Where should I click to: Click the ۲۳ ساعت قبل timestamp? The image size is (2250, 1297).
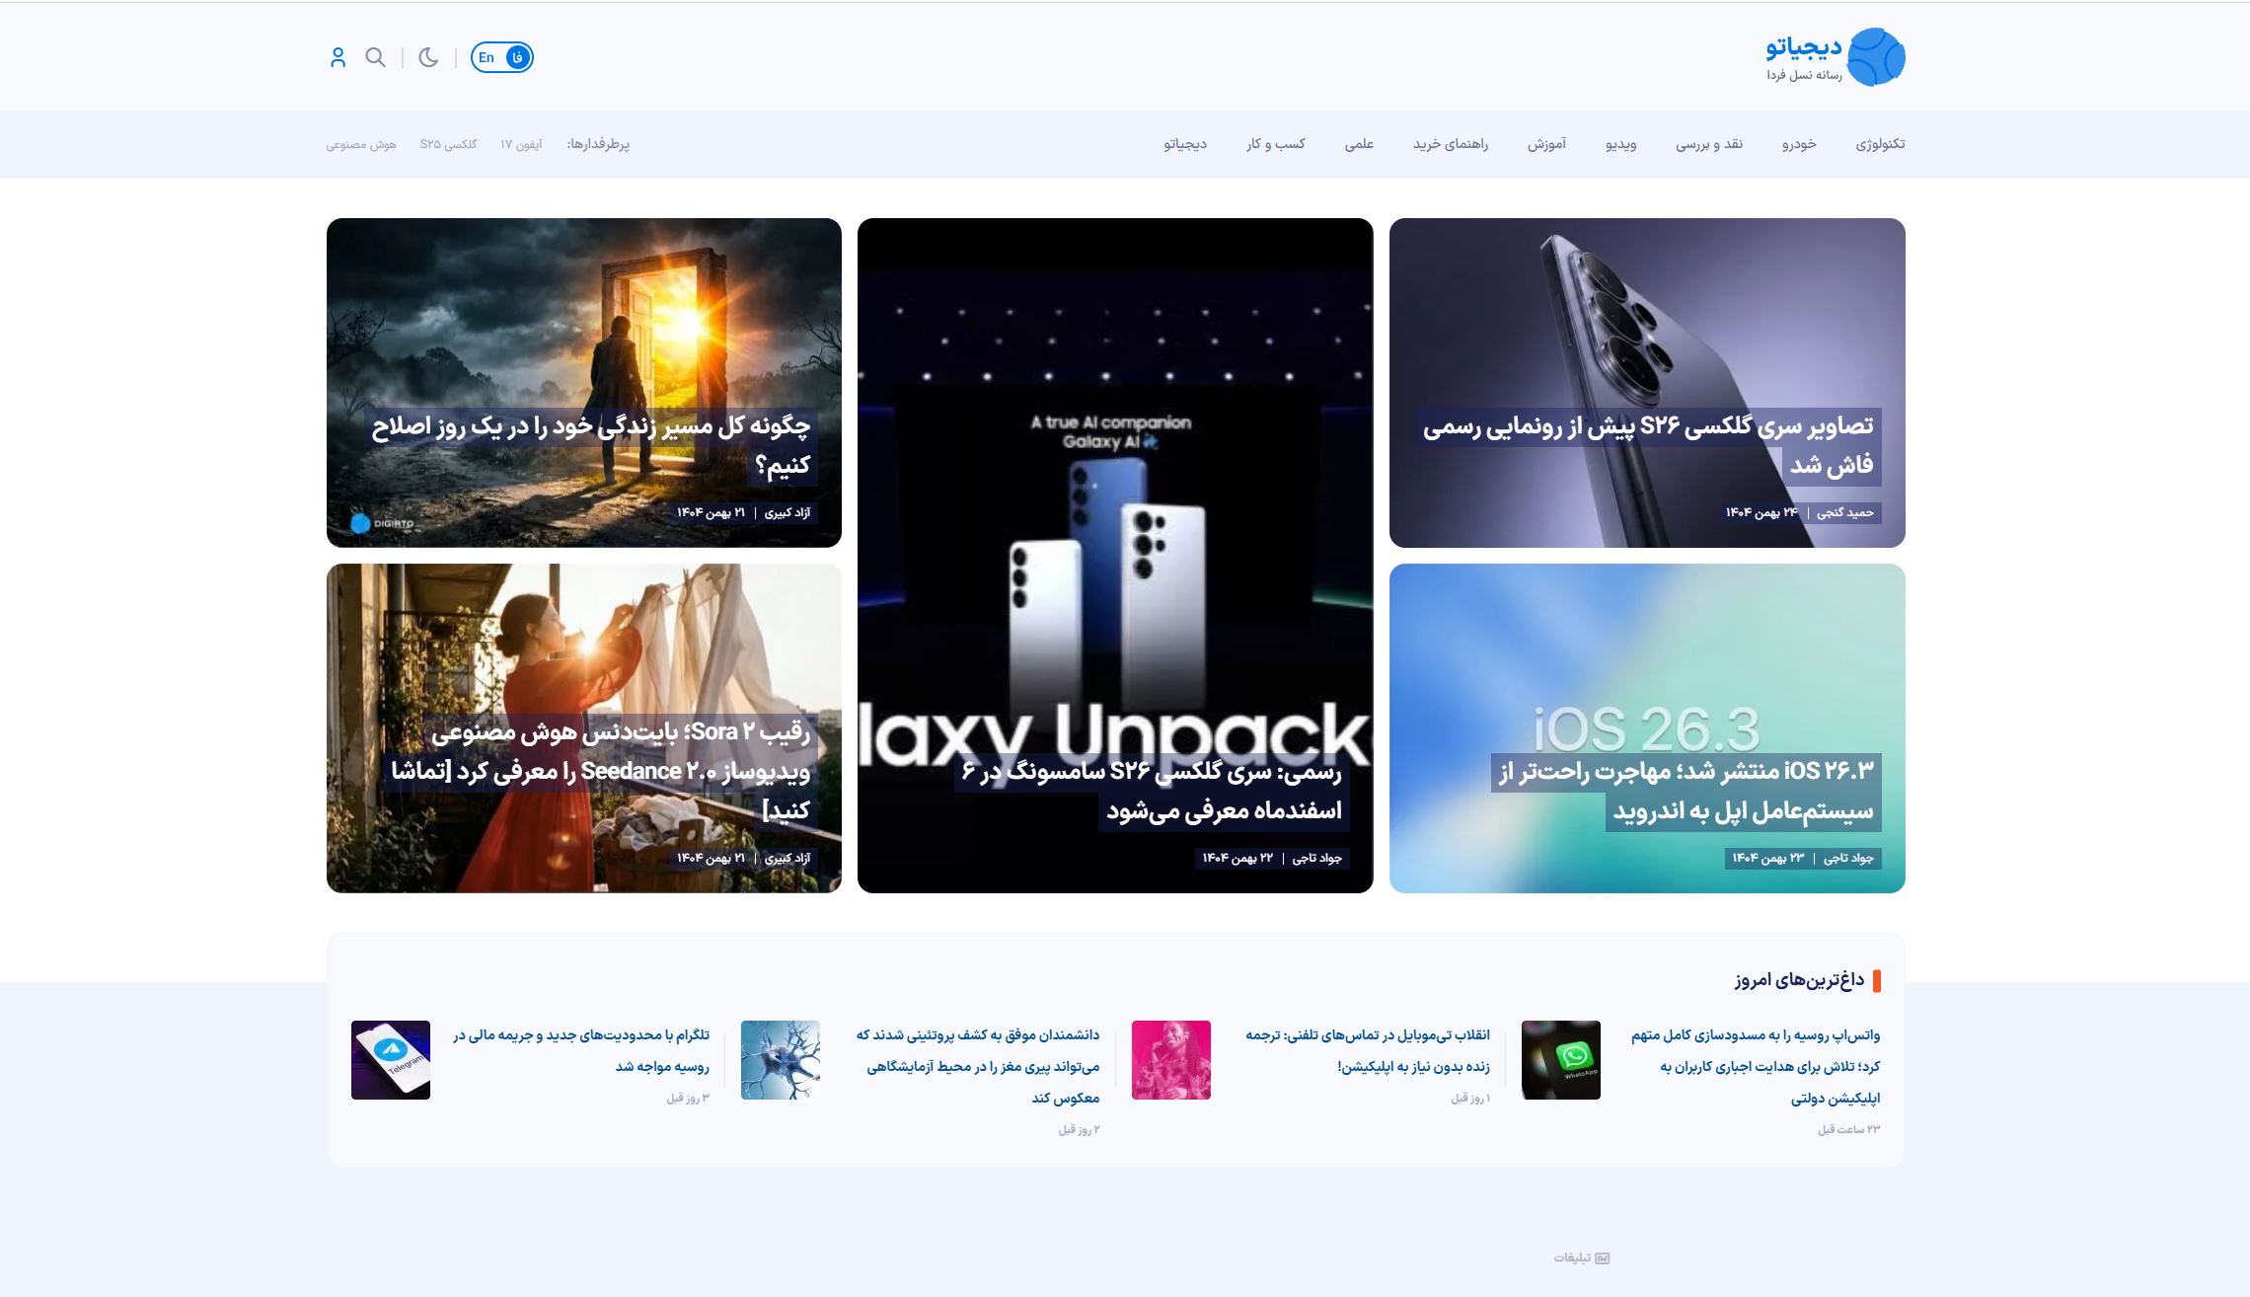click(x=1849, y=1129)
